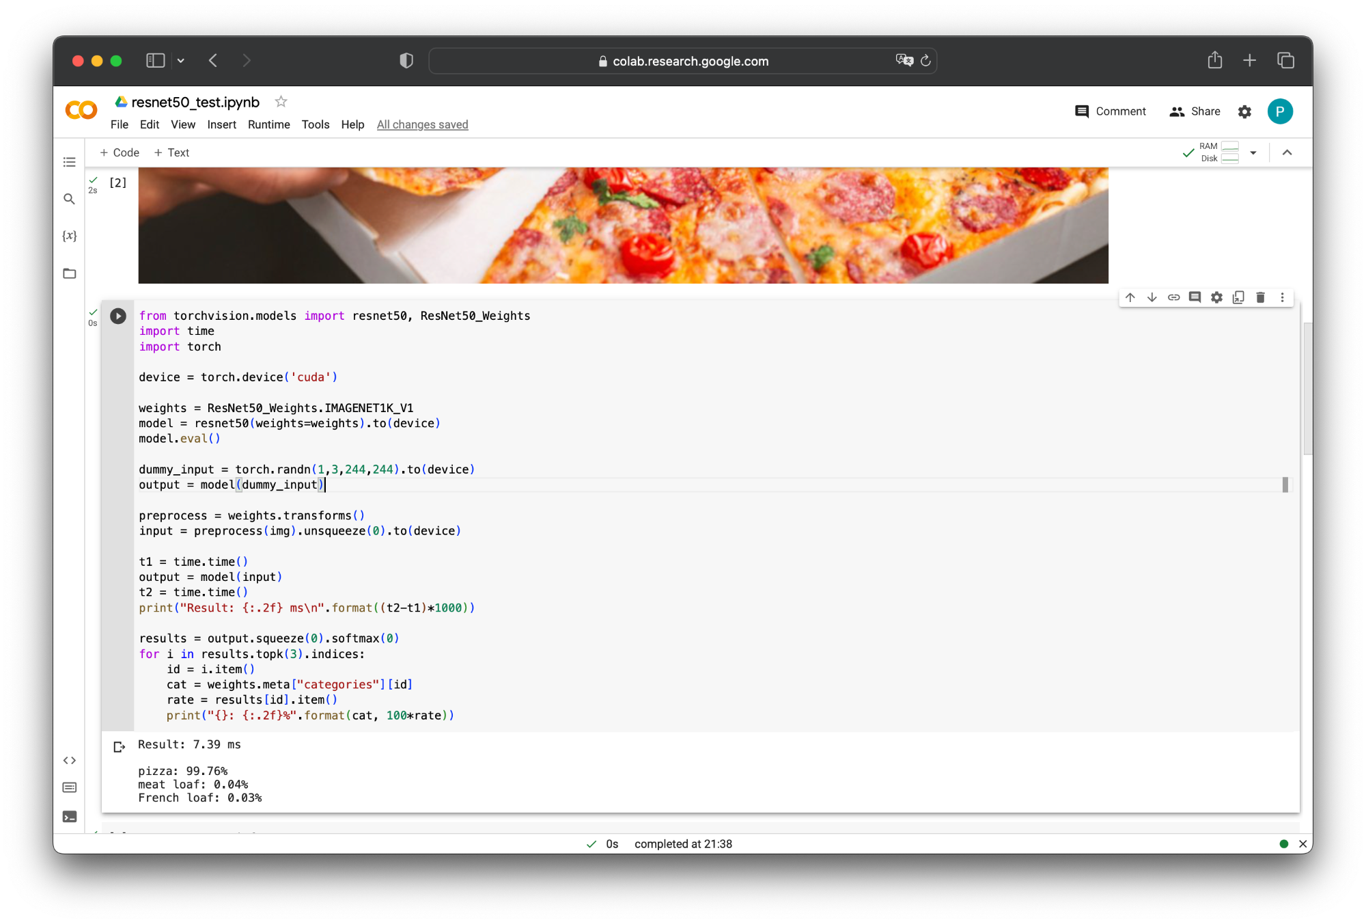Click the pizza output image
The image size is (1366, 924).
tap(623, 226)
